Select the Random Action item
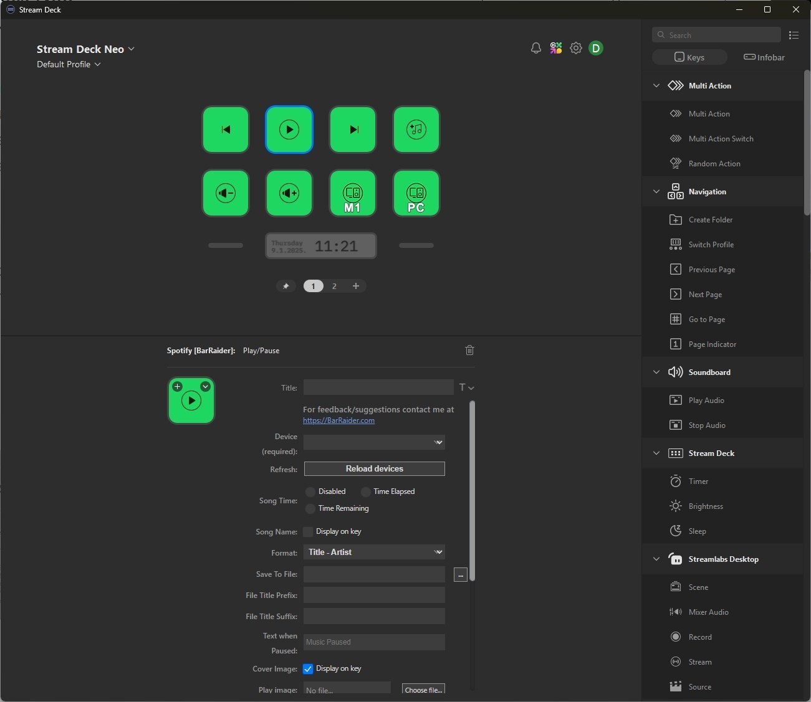The image size is (811, 702). [x=714, y=164]
